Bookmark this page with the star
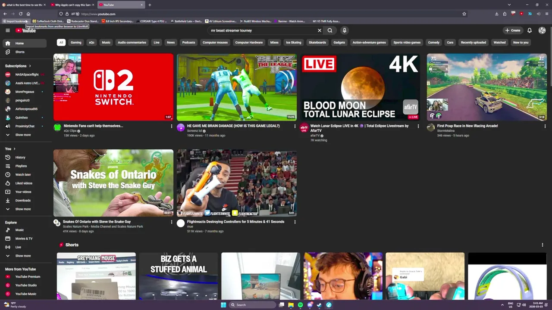 tap(464, 14)
